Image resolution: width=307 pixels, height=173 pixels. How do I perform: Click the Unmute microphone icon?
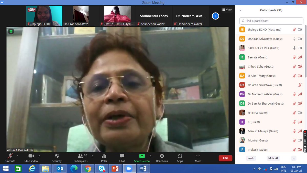(x=10, y=156)
